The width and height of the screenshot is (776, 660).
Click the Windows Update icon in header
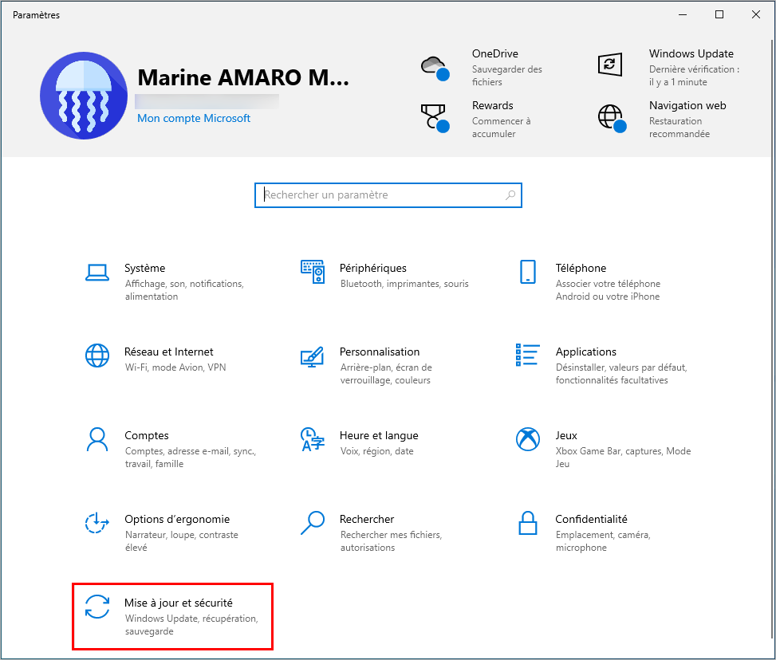[609, 65]
